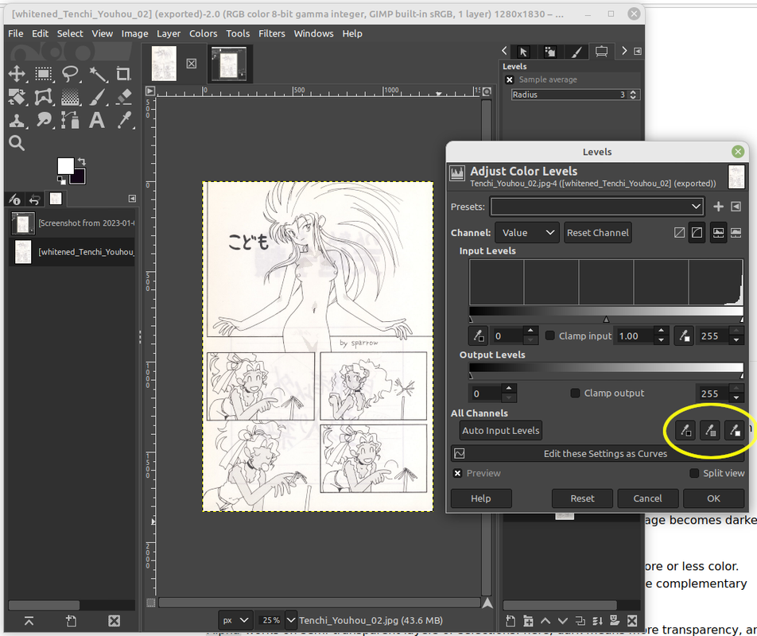Select the Crop tool
Viewport: 757px width, 636px height.
[x=123, y=74]
